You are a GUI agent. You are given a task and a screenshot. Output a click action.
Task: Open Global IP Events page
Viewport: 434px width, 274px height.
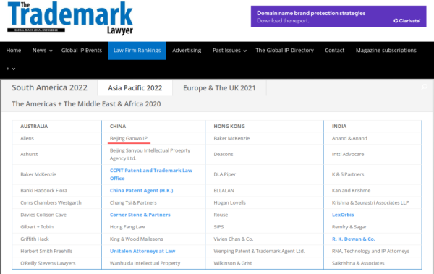[x=82, y=51]
